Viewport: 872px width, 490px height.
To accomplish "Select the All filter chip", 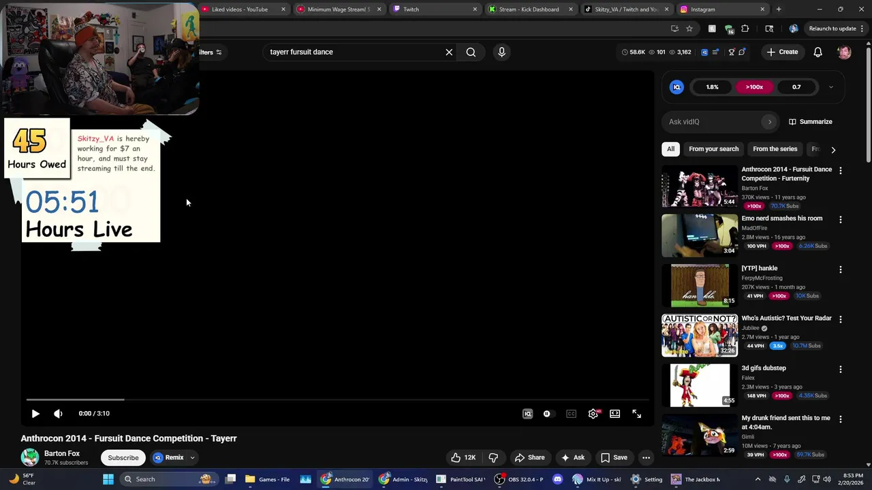I will tap(670, 149).
